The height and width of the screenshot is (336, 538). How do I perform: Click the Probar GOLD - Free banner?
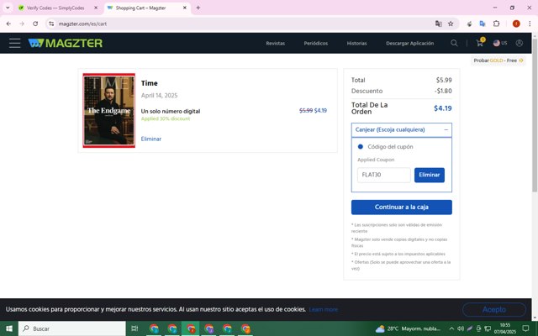[x=498, y=60]
